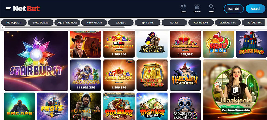
Task: Select the Più Popolari category tab
Action: coord(14,23)
